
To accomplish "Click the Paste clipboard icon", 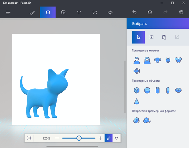I will click(164, 37).
